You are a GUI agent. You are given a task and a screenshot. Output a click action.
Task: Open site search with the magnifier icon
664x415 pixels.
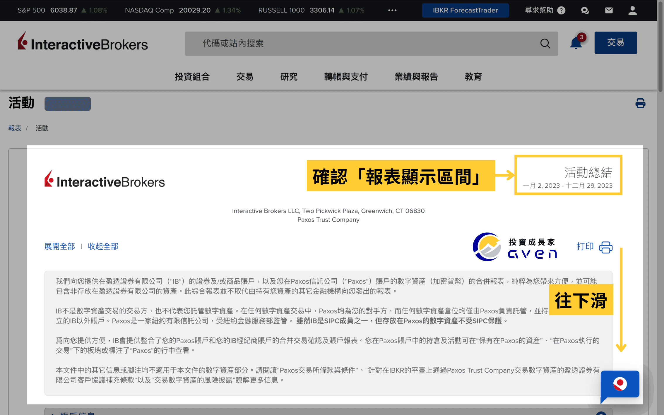(x=545, y=43)
